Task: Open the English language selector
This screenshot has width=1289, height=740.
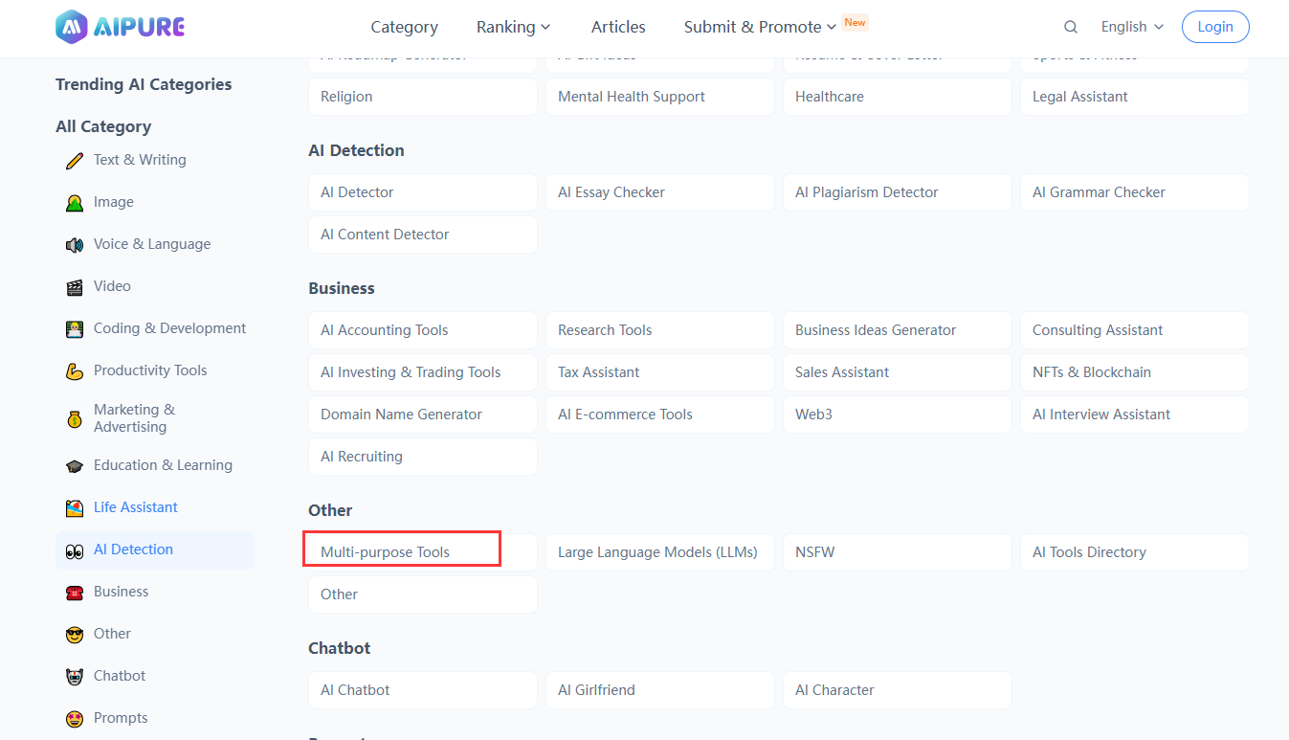Action: [1132, 27]
